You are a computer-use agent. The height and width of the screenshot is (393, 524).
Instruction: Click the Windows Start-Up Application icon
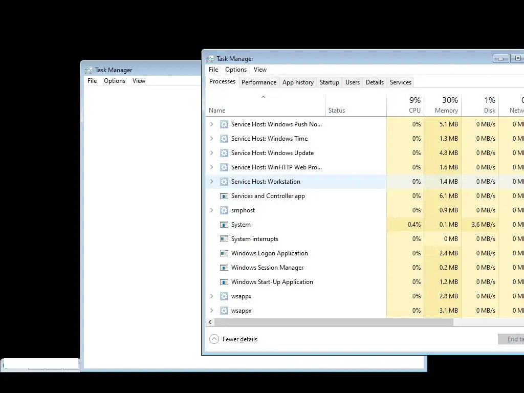224,282
